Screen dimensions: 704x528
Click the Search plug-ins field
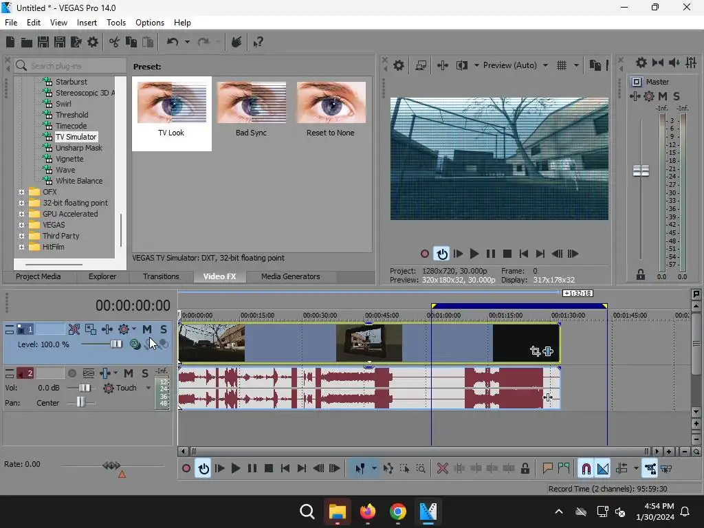point(70,65)
